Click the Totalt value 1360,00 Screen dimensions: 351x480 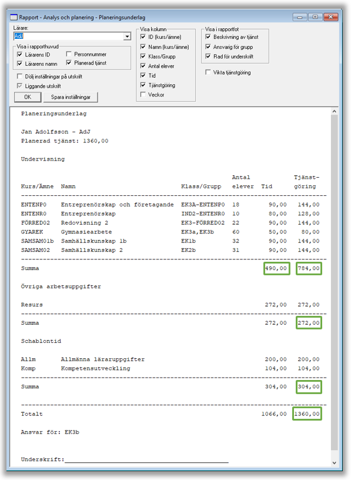tap(307, 414)
